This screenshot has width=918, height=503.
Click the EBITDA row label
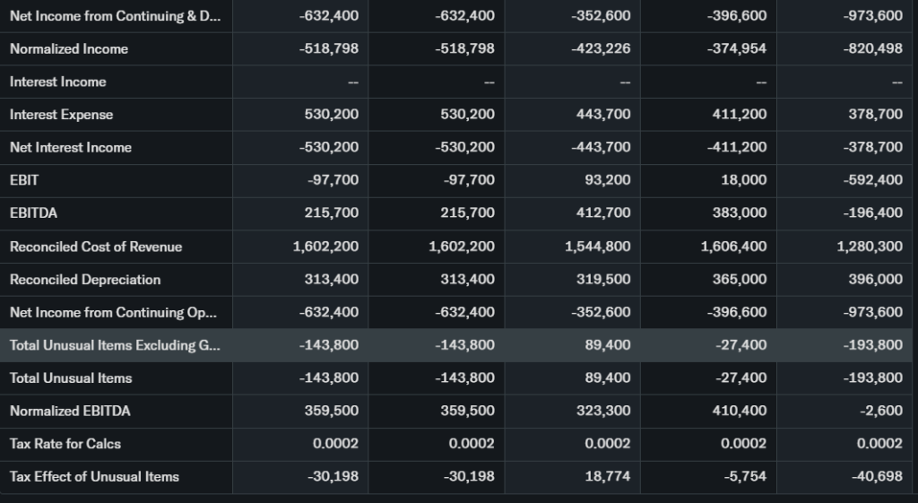point(33,213)
